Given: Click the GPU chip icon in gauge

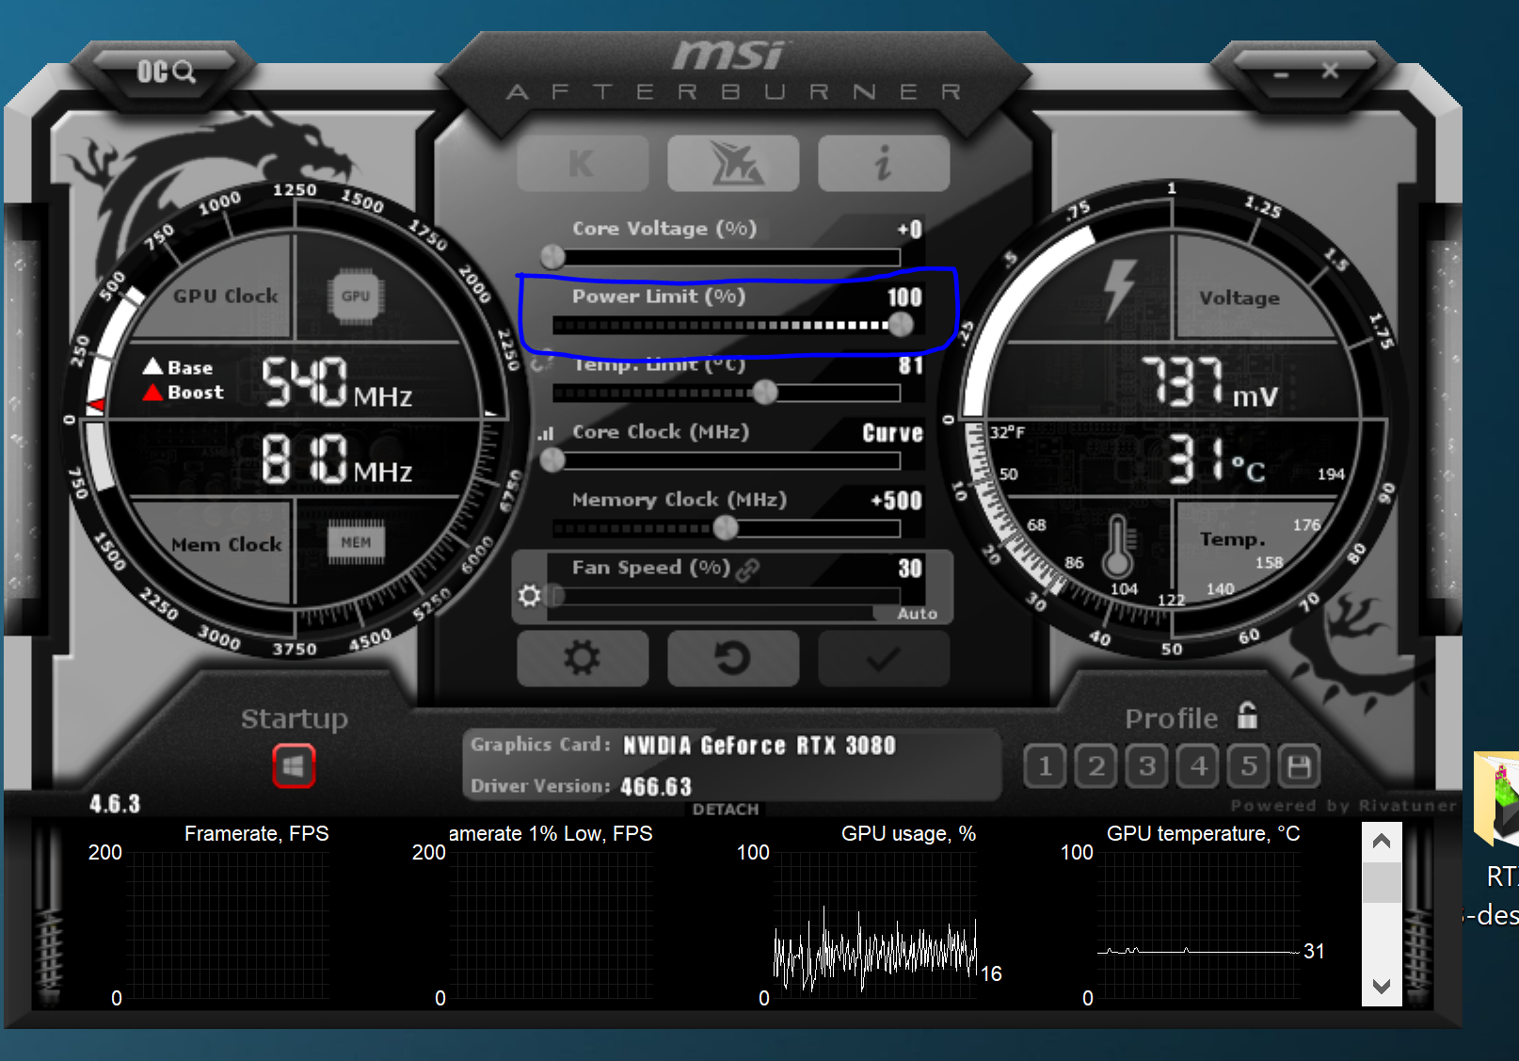Looking at the screenshot, I should pyautogui.click(x=356, y=297).
